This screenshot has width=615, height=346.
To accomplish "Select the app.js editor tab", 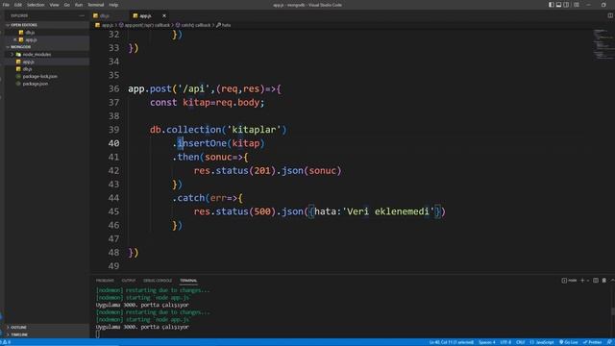I will pos(145,15).
